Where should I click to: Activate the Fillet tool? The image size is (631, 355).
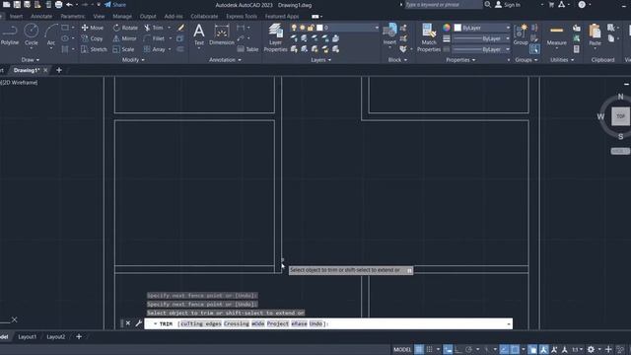point(155,38)
